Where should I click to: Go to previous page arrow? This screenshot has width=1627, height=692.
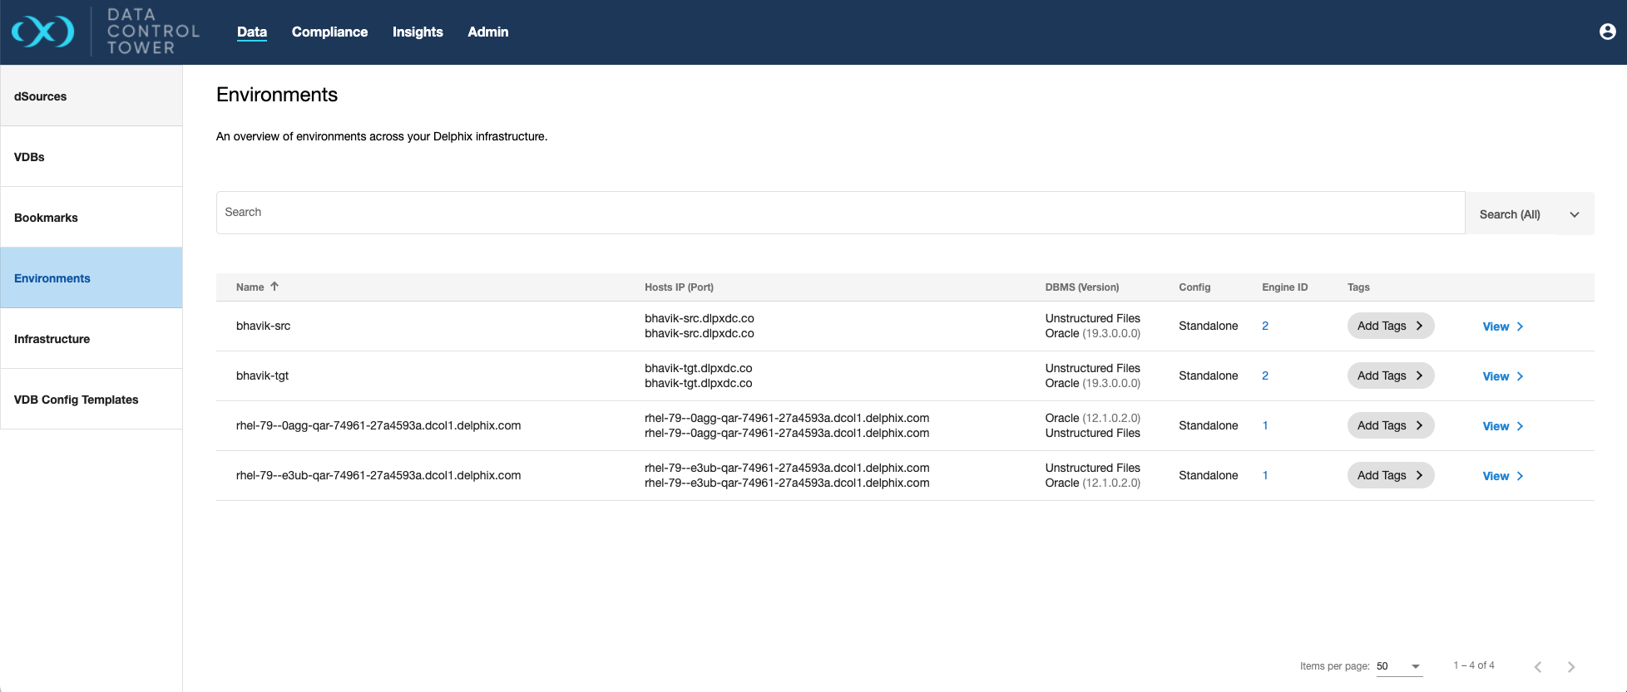(x=1537, y=666)
